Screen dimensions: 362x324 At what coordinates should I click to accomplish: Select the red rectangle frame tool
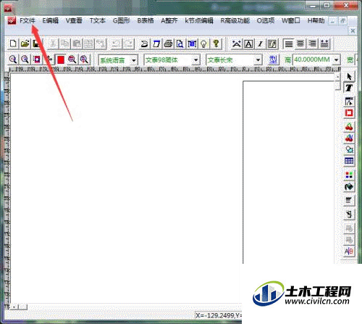pos(349,113)
